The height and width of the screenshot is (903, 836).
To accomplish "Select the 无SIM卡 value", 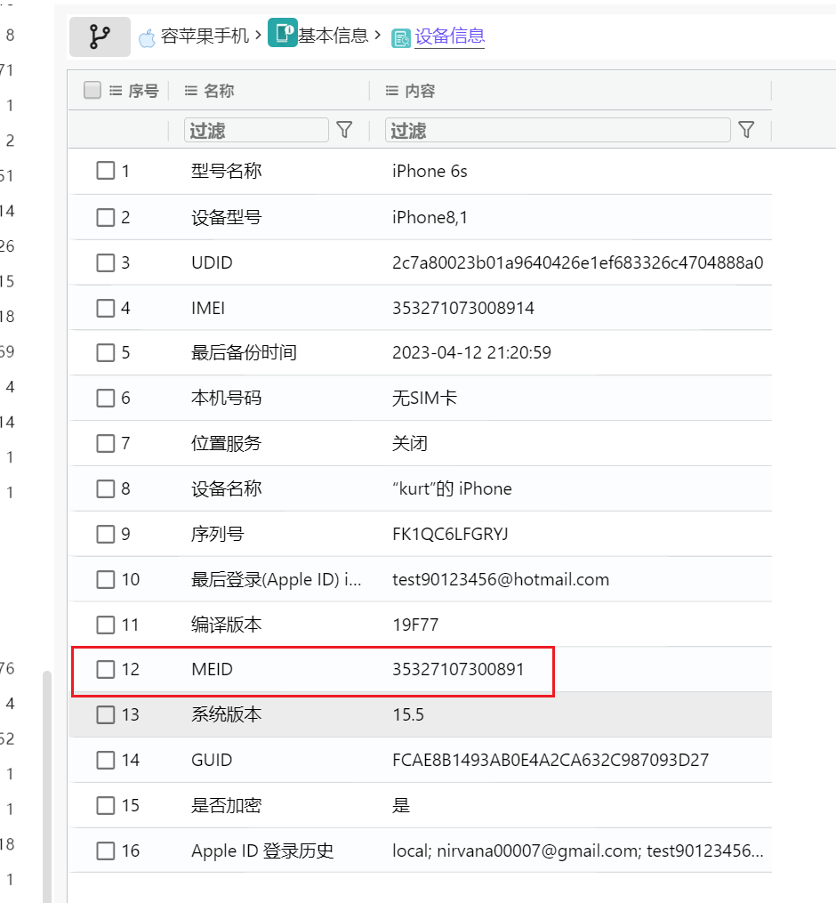I will pos(424,398).
